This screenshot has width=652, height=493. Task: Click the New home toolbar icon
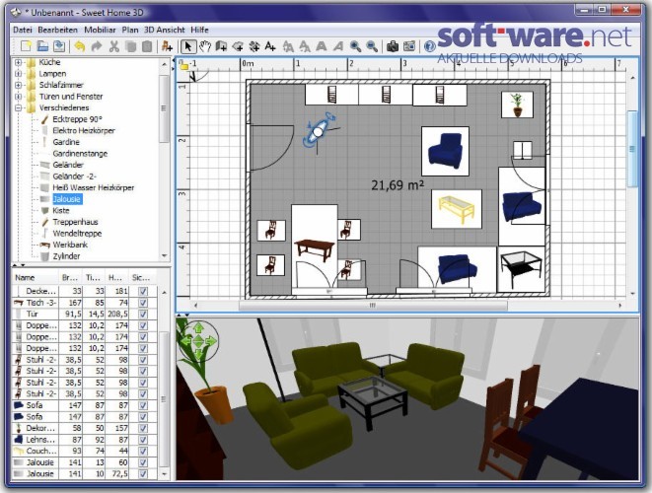(27, 46)
